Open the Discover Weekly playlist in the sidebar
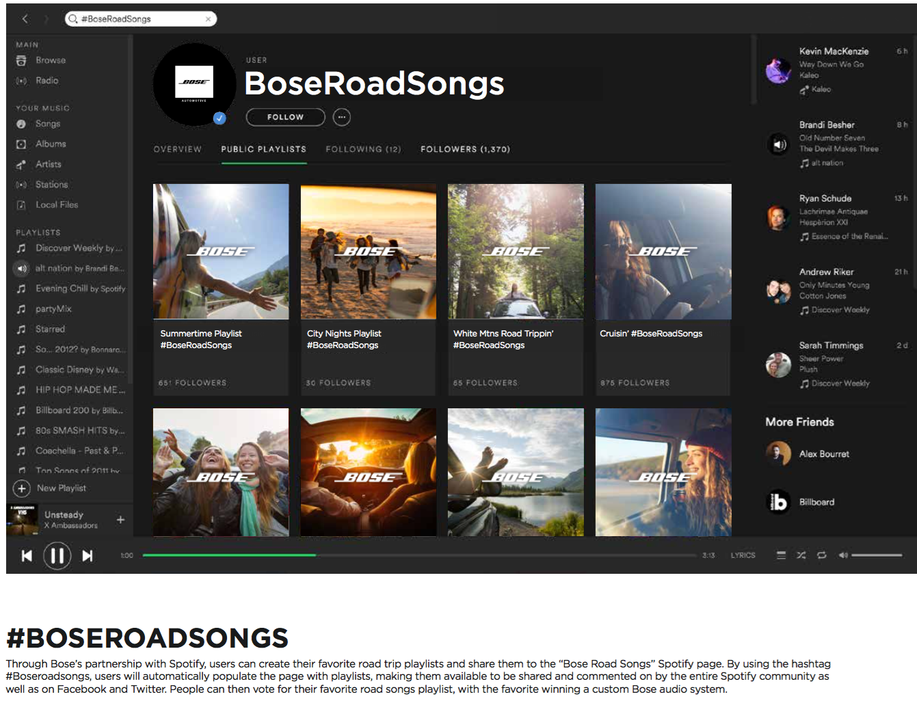The width and height of the screenshot is (917, 701). tap(79, 248)
